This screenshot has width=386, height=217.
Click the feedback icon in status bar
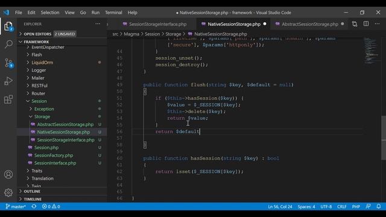tap(368, 206)
